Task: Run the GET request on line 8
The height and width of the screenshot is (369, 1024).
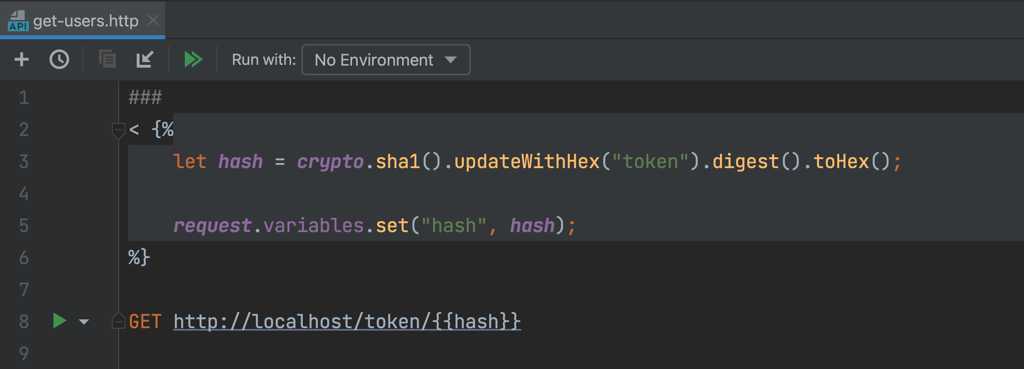Action: tap(60, 321)
